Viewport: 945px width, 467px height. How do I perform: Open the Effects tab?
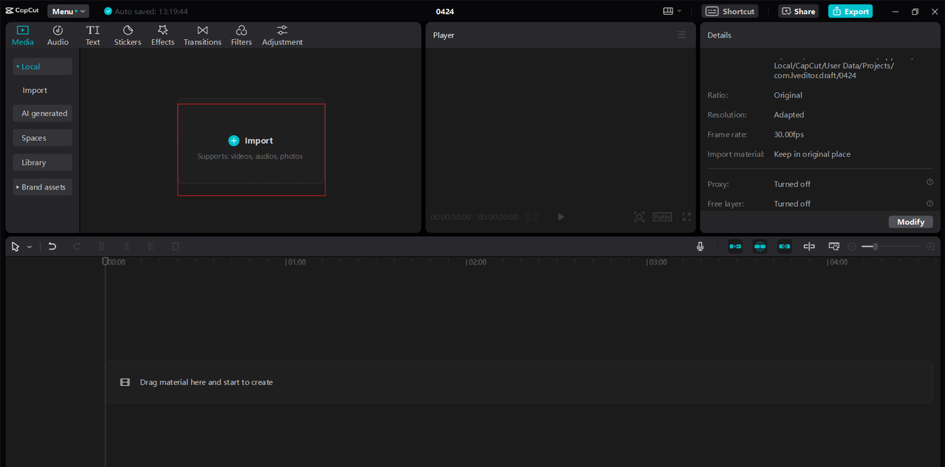click(162, 35)
